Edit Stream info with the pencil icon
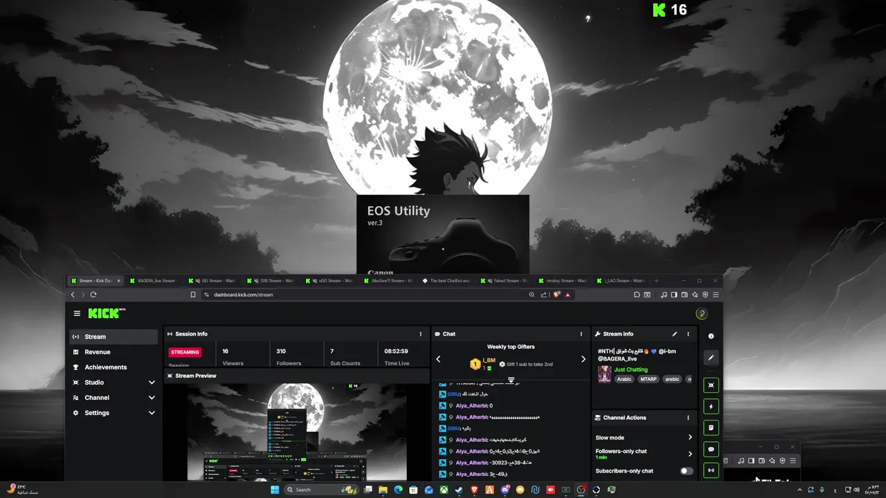Viewport: 886px width, 498px height. point(675,334)
